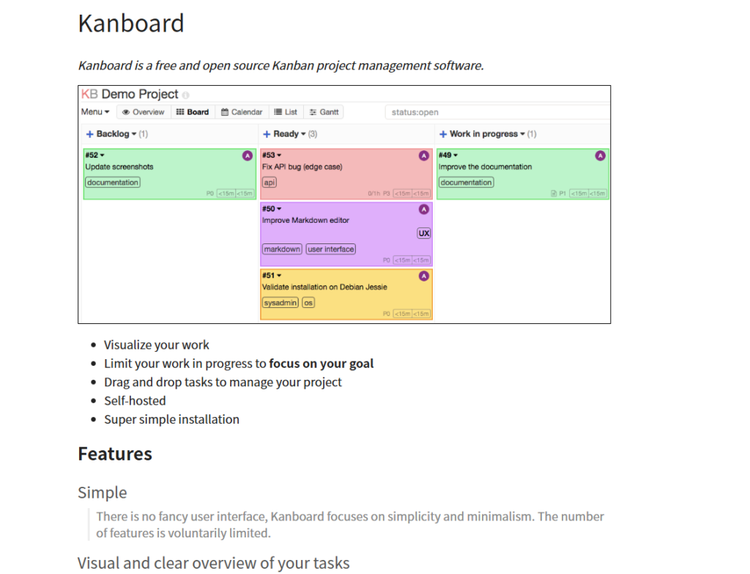Click the info icon next to Demo Project
The height and width of the screenshot is (574, 750).
185,95
